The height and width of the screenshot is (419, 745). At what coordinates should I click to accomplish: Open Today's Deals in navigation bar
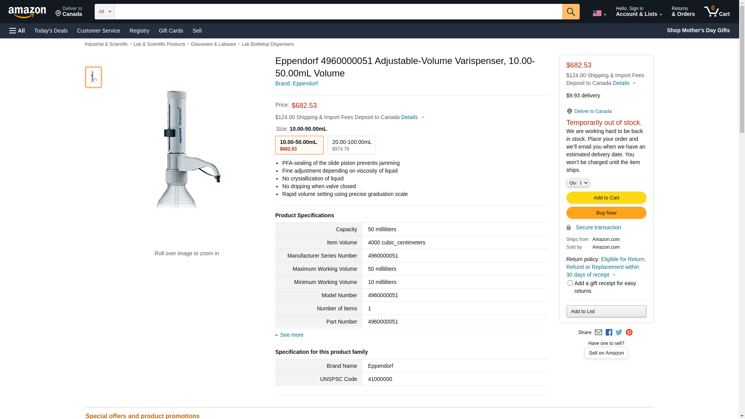[51, 31]
